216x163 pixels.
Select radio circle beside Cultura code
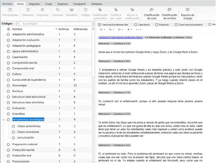[x=8, y=74]
